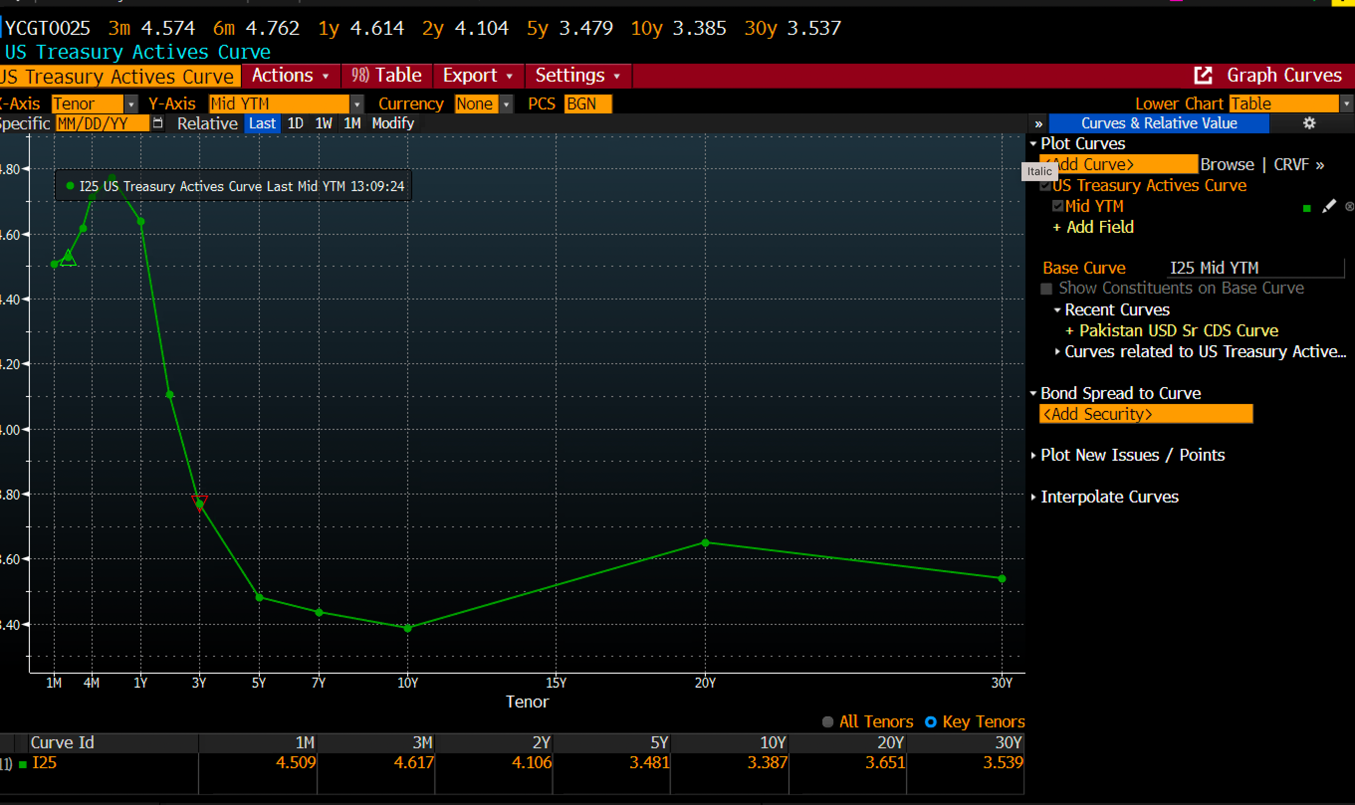This screenshot has width=1355, height=805.
Task: Open the Lower Chart Table dropdown
Action: tap(1347, 103)
